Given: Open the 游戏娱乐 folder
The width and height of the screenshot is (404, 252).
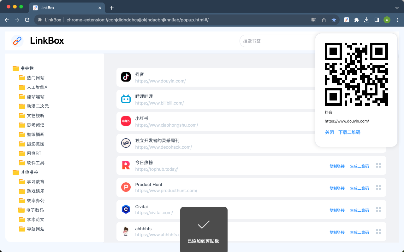Looking at the screenshot, I should (x=32, y=191).
